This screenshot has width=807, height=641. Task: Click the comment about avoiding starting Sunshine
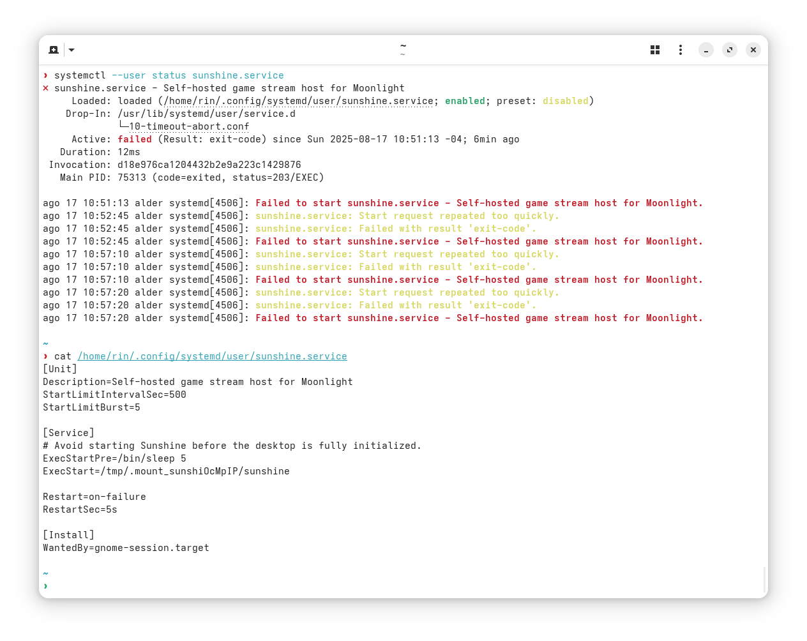pyautogui.click(x=232, y=446)
